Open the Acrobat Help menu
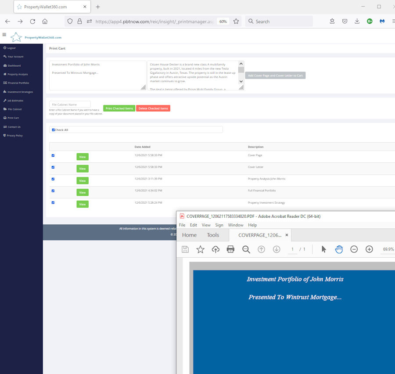Viewport: 395px width, 374px height. click(x=252, y=225)
